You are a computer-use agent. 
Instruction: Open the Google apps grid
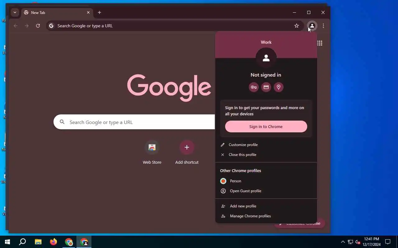pyautogui.click(x=320, y=43)
